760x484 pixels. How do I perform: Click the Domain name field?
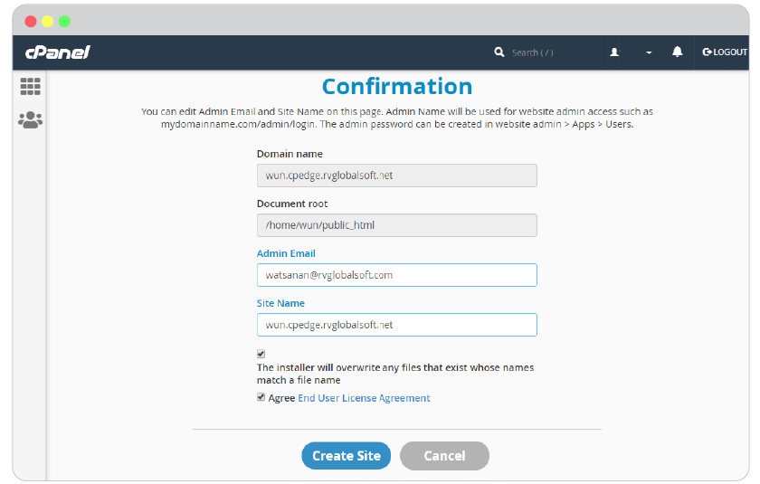[397, 176]
